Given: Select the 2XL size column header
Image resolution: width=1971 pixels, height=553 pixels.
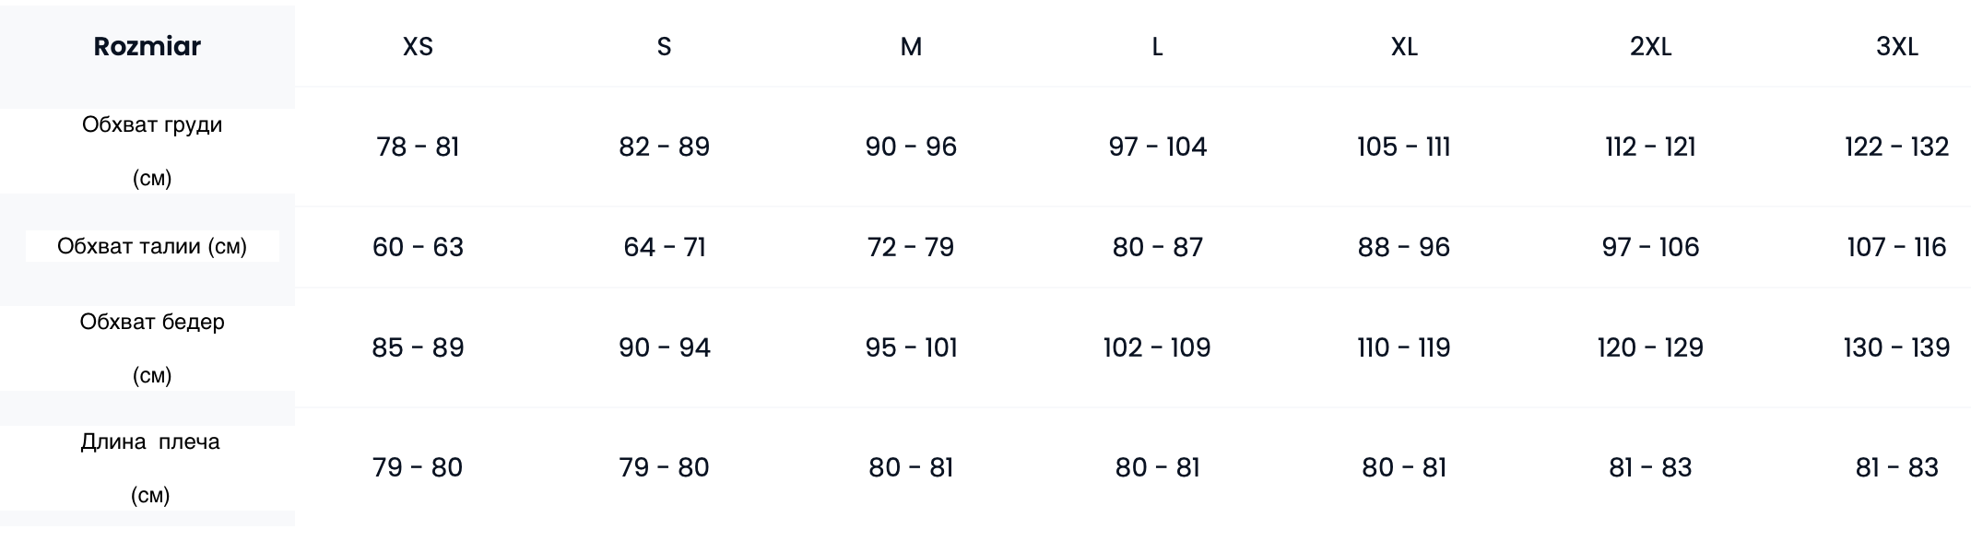Looking at the screenshot, I should click(1650, 46).
